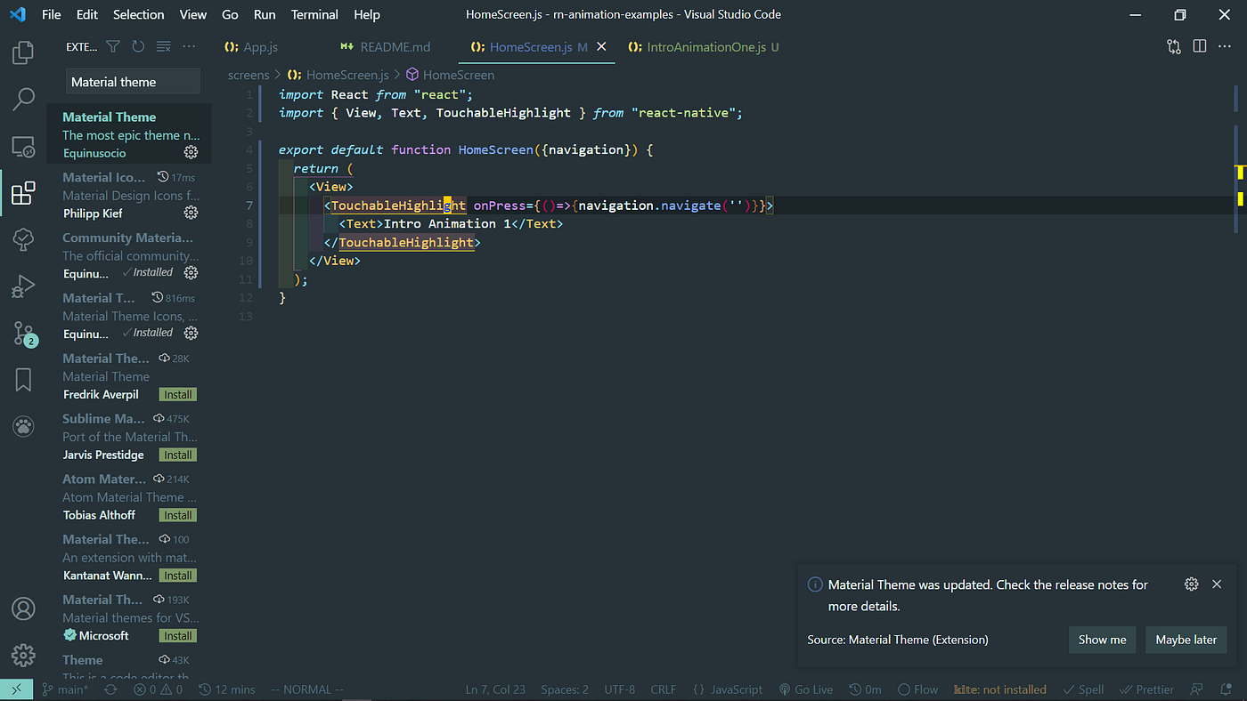Screen dimensions: 1247x701
Task: Toggle Prettier formatter in status bar
Action: coord(1147,689)
